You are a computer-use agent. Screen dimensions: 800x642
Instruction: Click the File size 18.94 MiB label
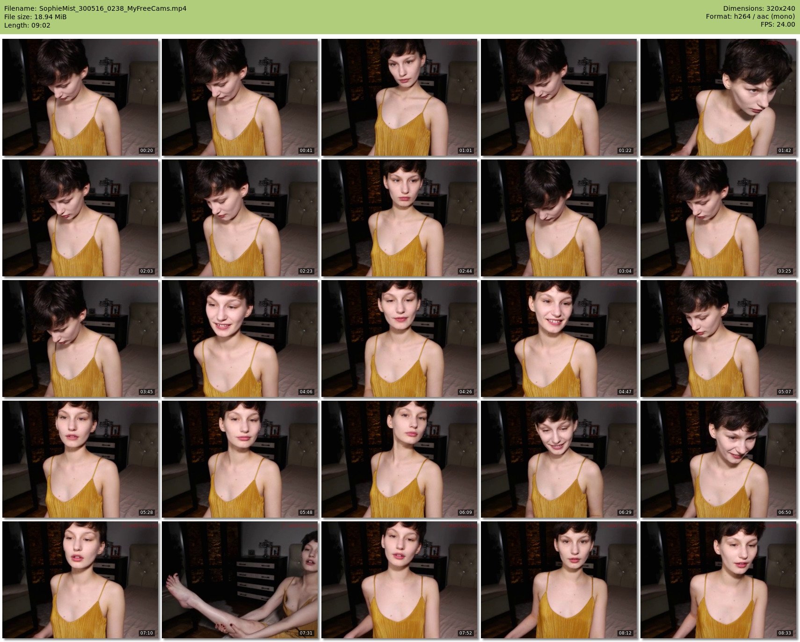(x=36, y=17)
